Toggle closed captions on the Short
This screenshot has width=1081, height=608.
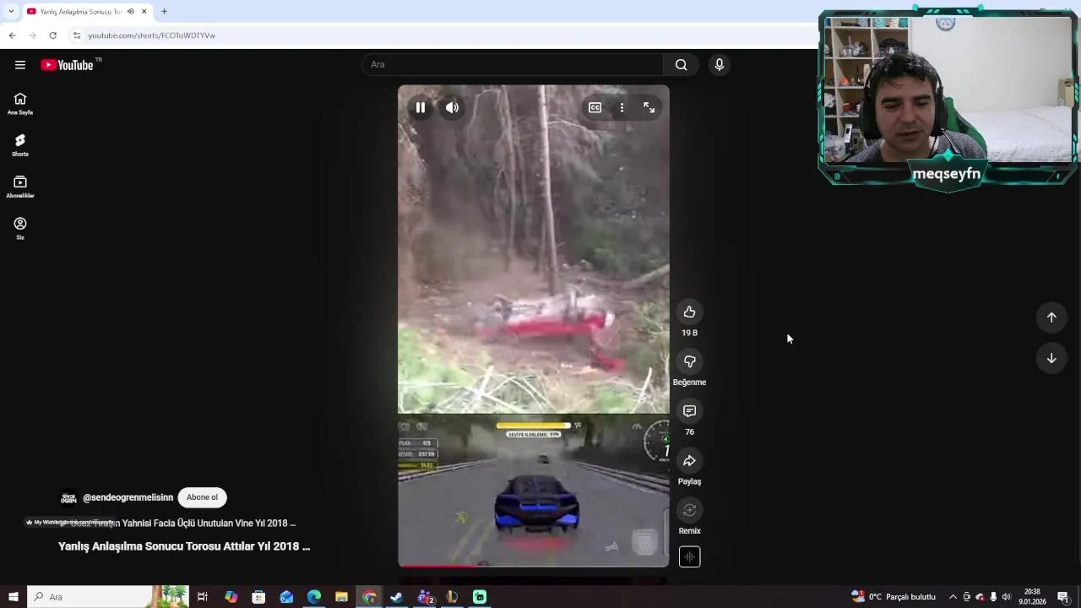[595, 107]
